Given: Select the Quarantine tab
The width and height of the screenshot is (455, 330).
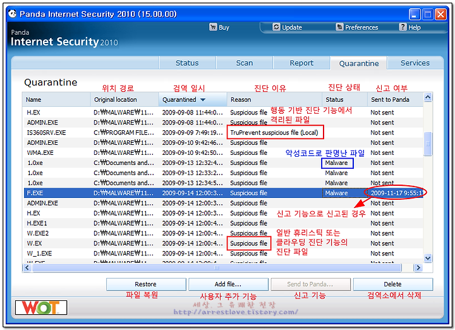Looking at the screenshot, I should coord(359,63).
